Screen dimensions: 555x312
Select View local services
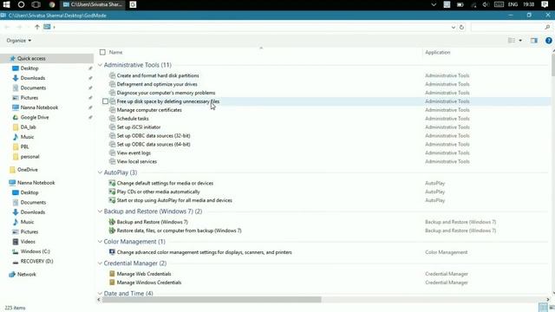(137, 161)
